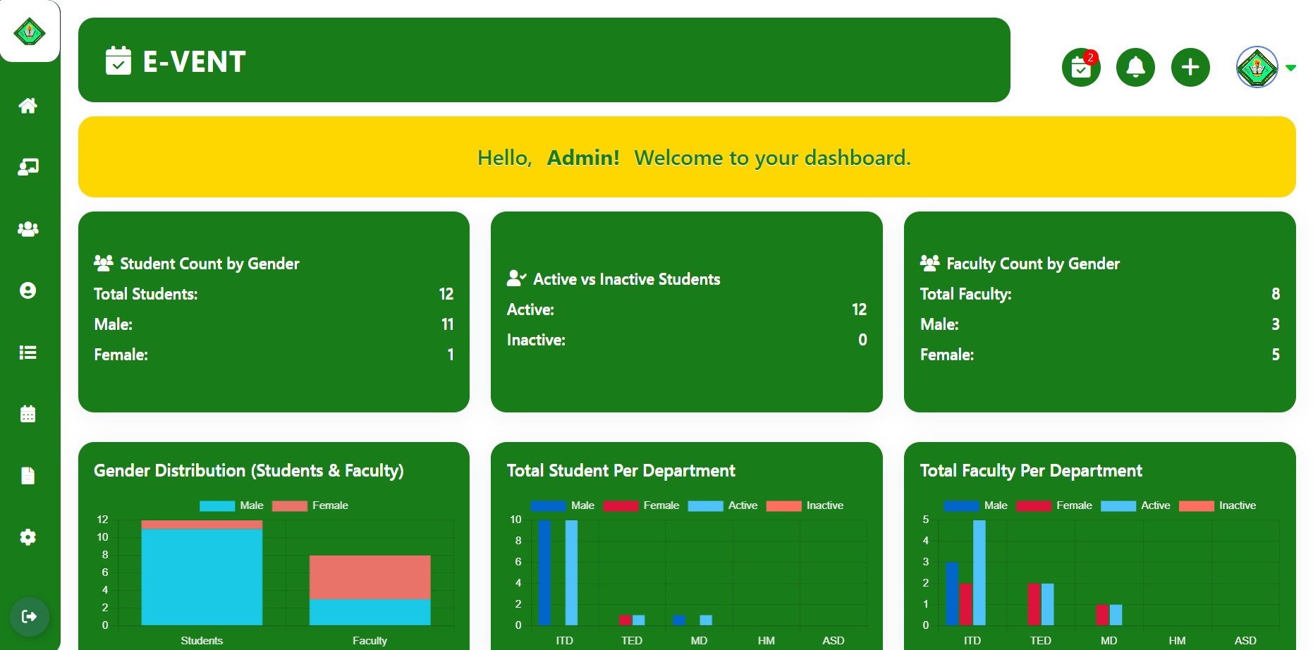Viewport: 1313px width, 650px height.
Task: Click the Welcome to your dashboard text
Action: click(772, 157)
